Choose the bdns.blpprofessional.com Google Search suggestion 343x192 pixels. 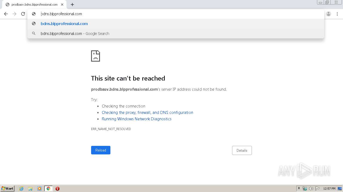176,34
